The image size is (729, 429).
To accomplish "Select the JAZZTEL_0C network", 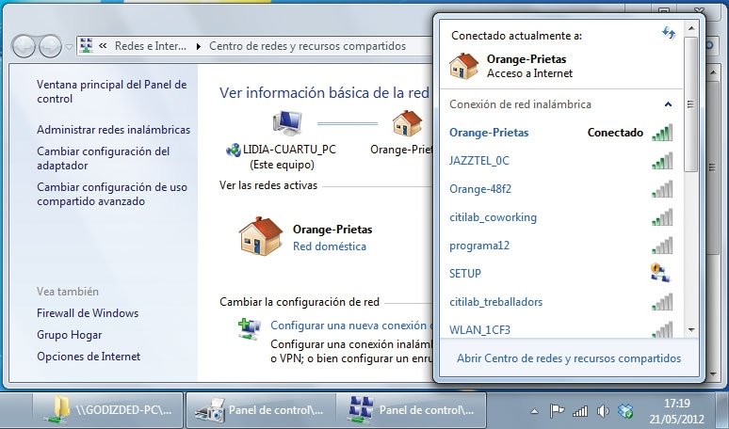I will (560, 161).
